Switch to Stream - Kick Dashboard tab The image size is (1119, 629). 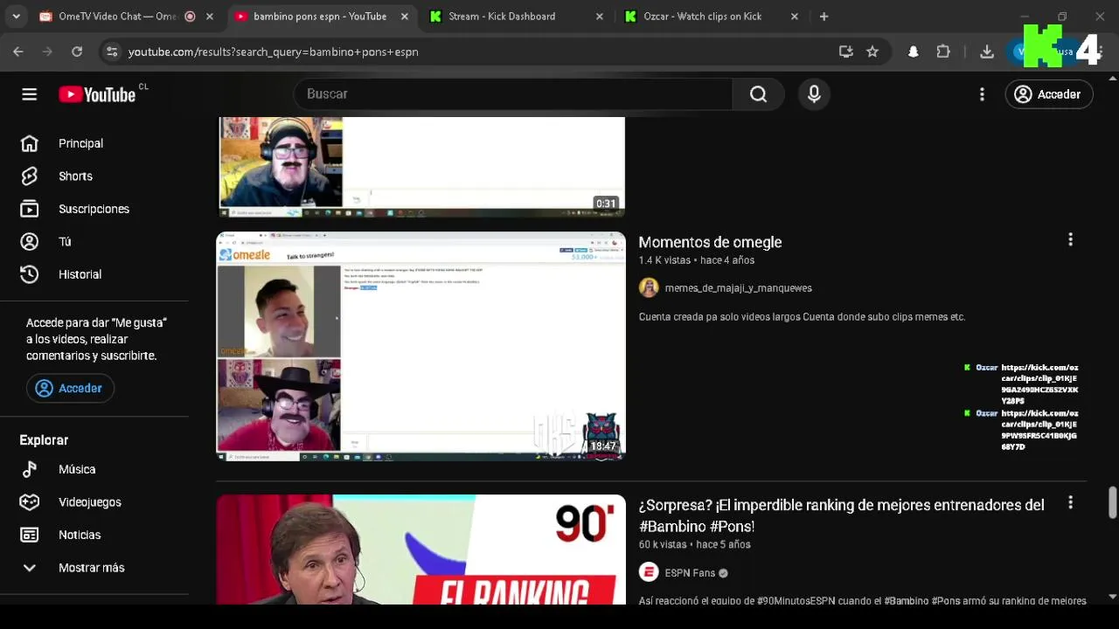[502, 17]
